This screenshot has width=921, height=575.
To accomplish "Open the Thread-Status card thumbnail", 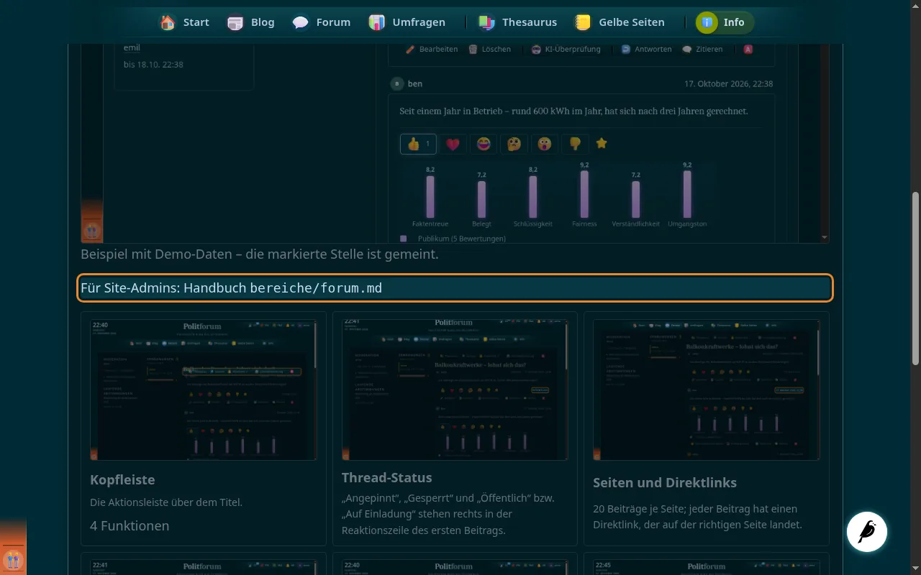I will (455, 390).
